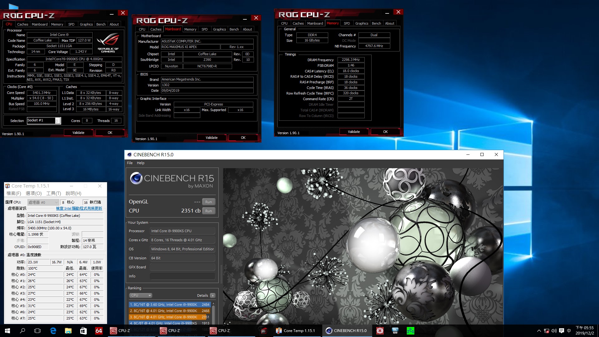Open the Caches tab in the left CPU-Z window
The height and width of the screenshot is (337, 599).
22,24
